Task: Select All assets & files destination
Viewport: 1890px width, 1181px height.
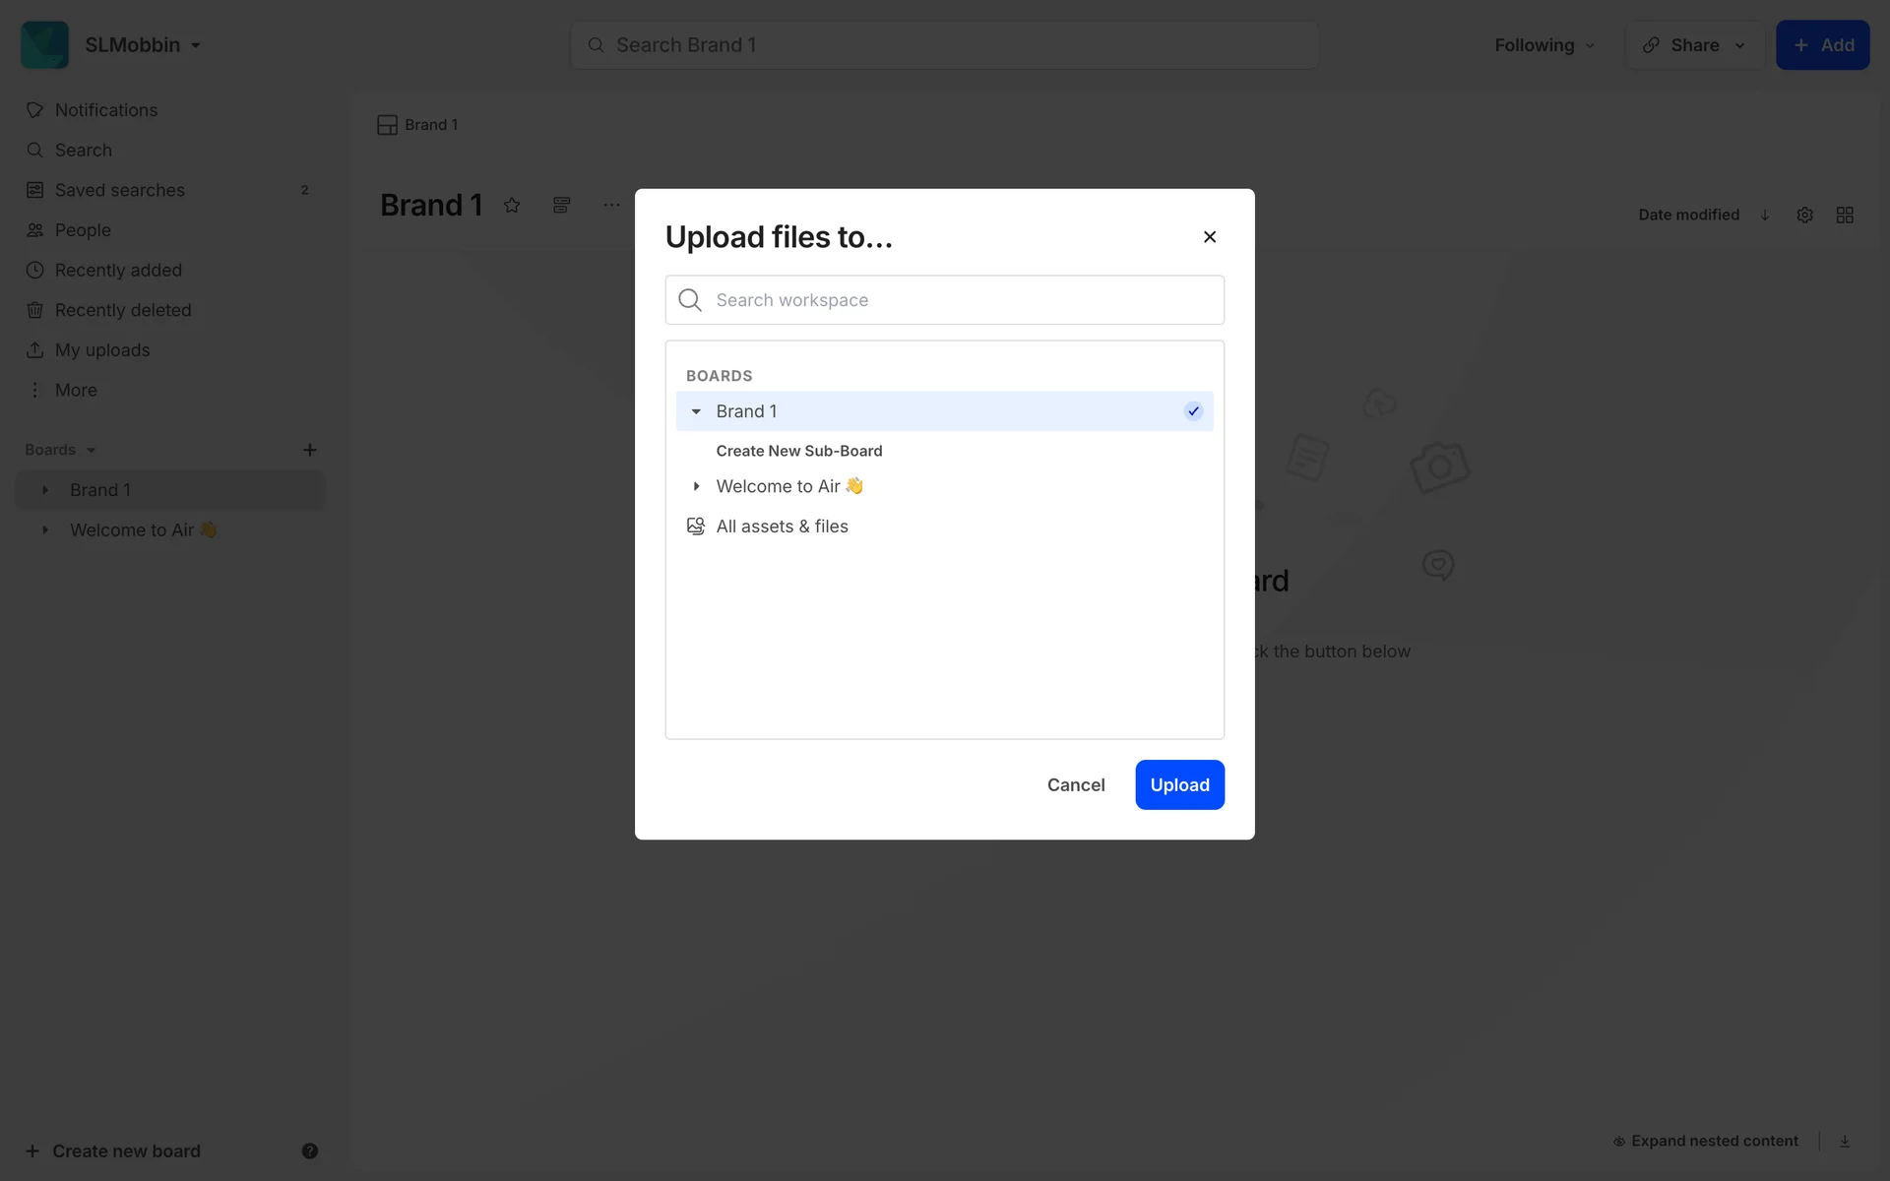Action: point(782,527)
